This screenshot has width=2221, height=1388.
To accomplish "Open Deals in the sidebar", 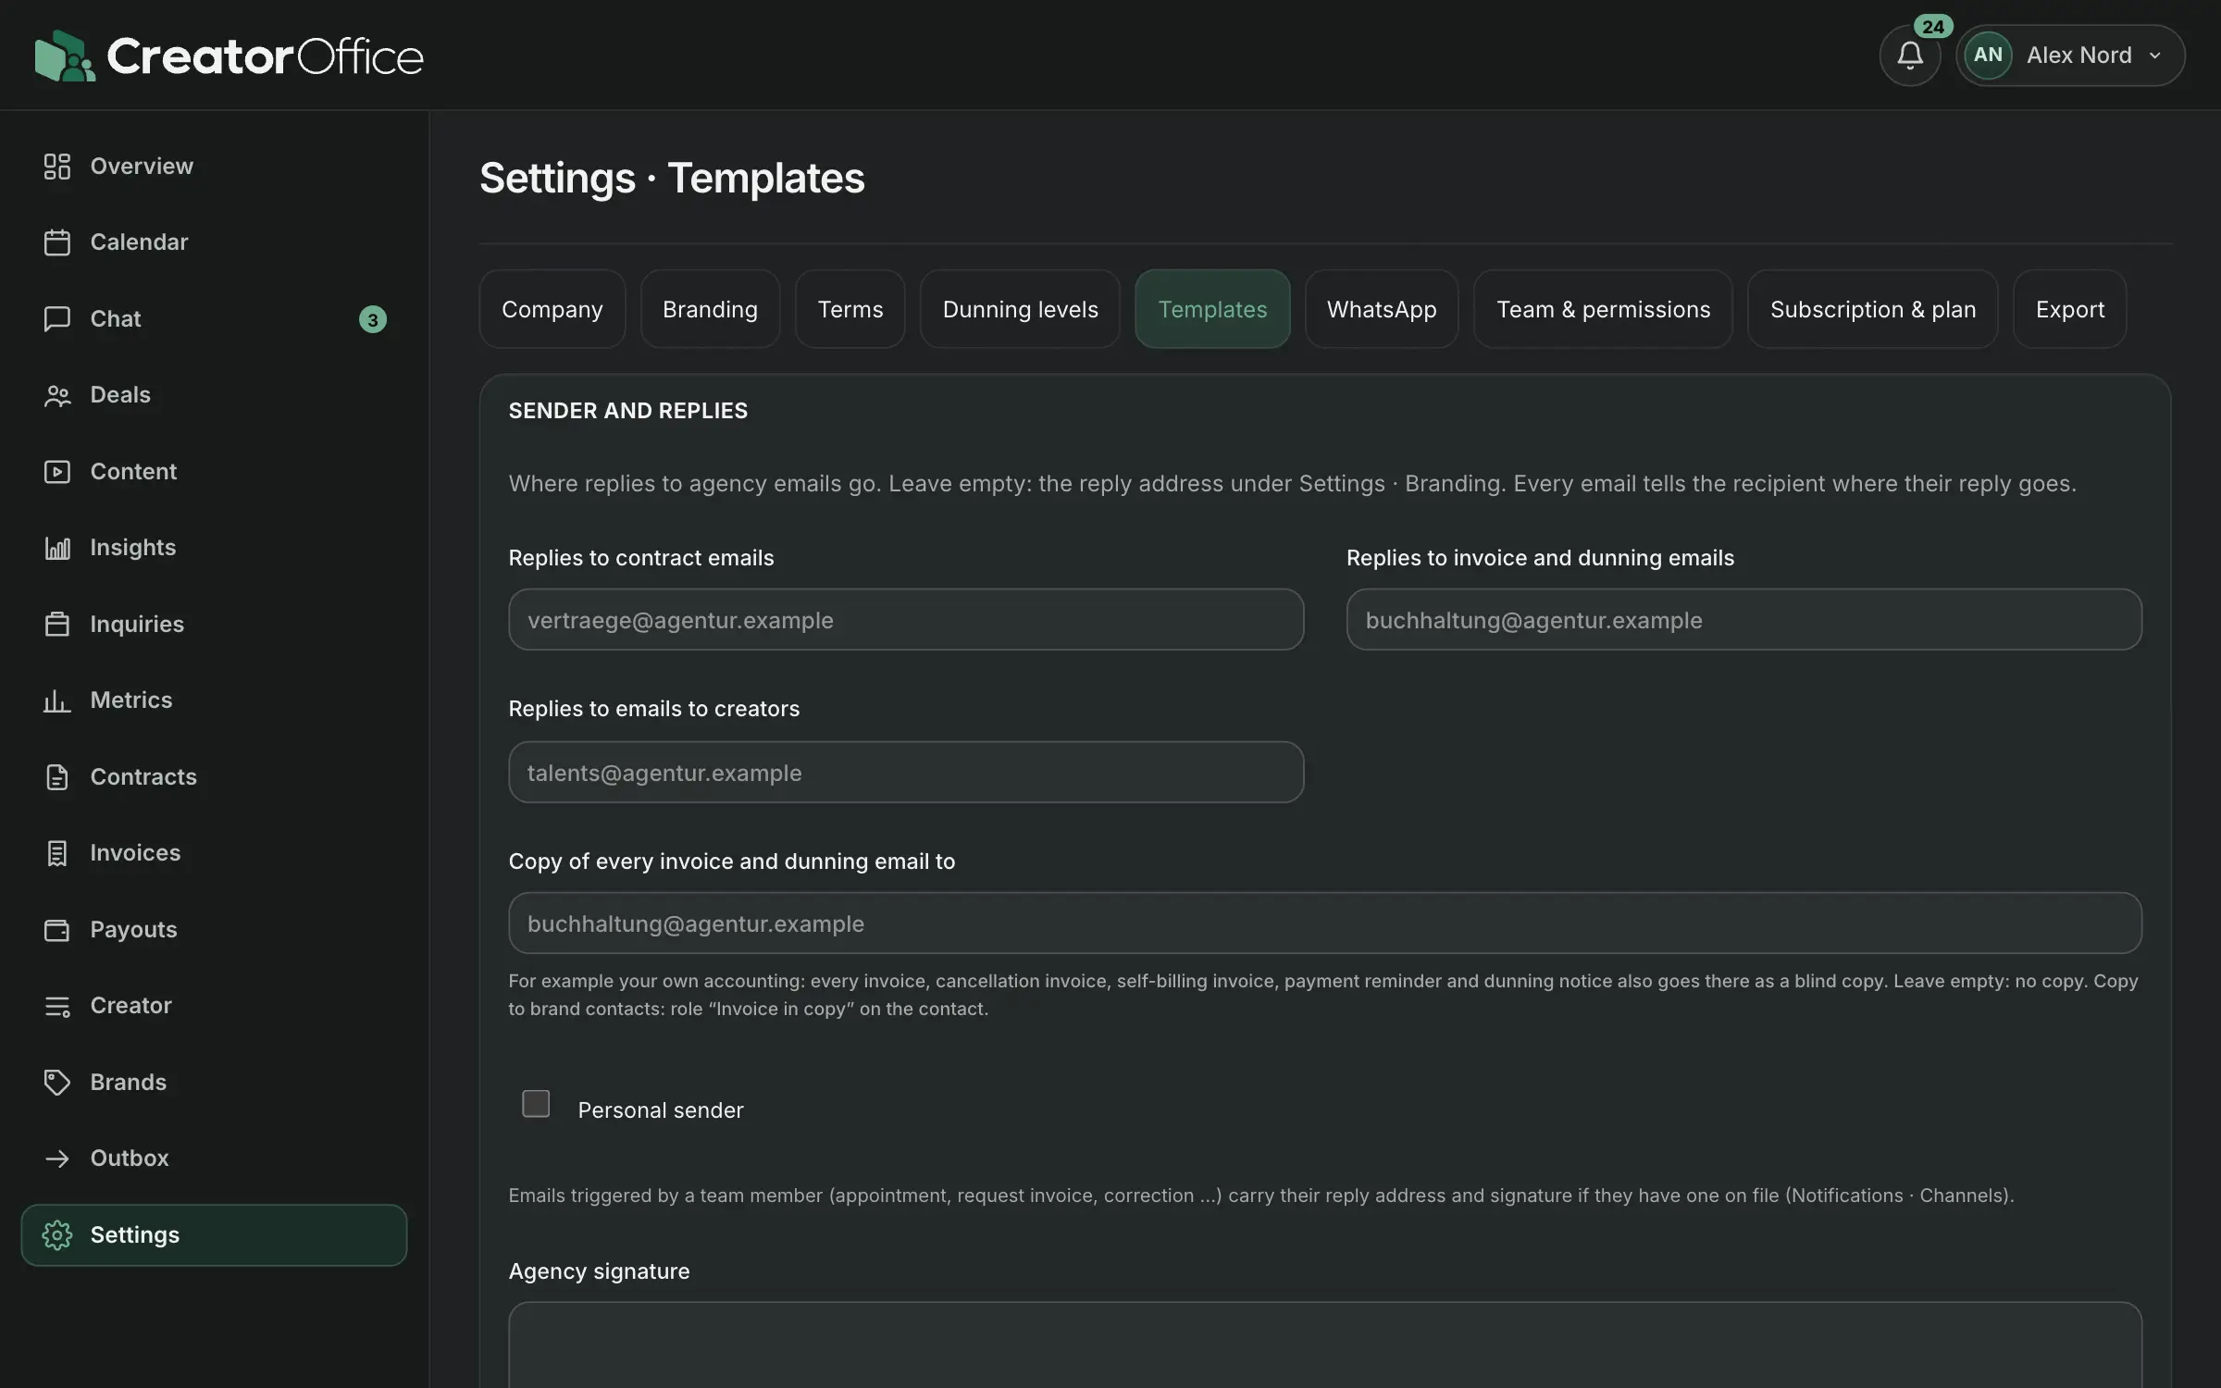I will (214, 395).
